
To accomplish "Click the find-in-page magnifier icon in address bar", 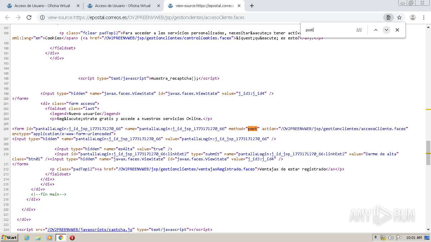I will click(389, 17).
